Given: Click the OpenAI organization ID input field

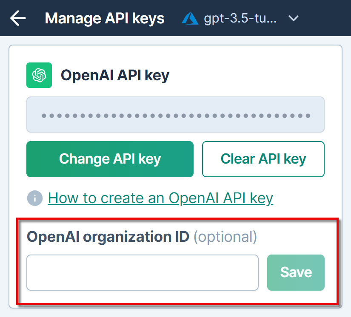Looking at the screenshot, I should (143, 272).
